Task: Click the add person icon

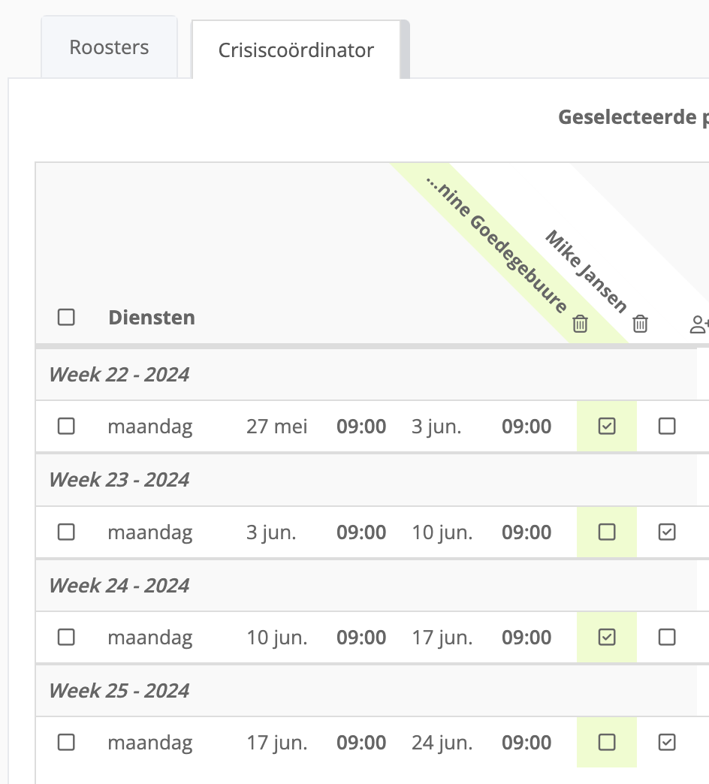Action: tap(699, 324)
